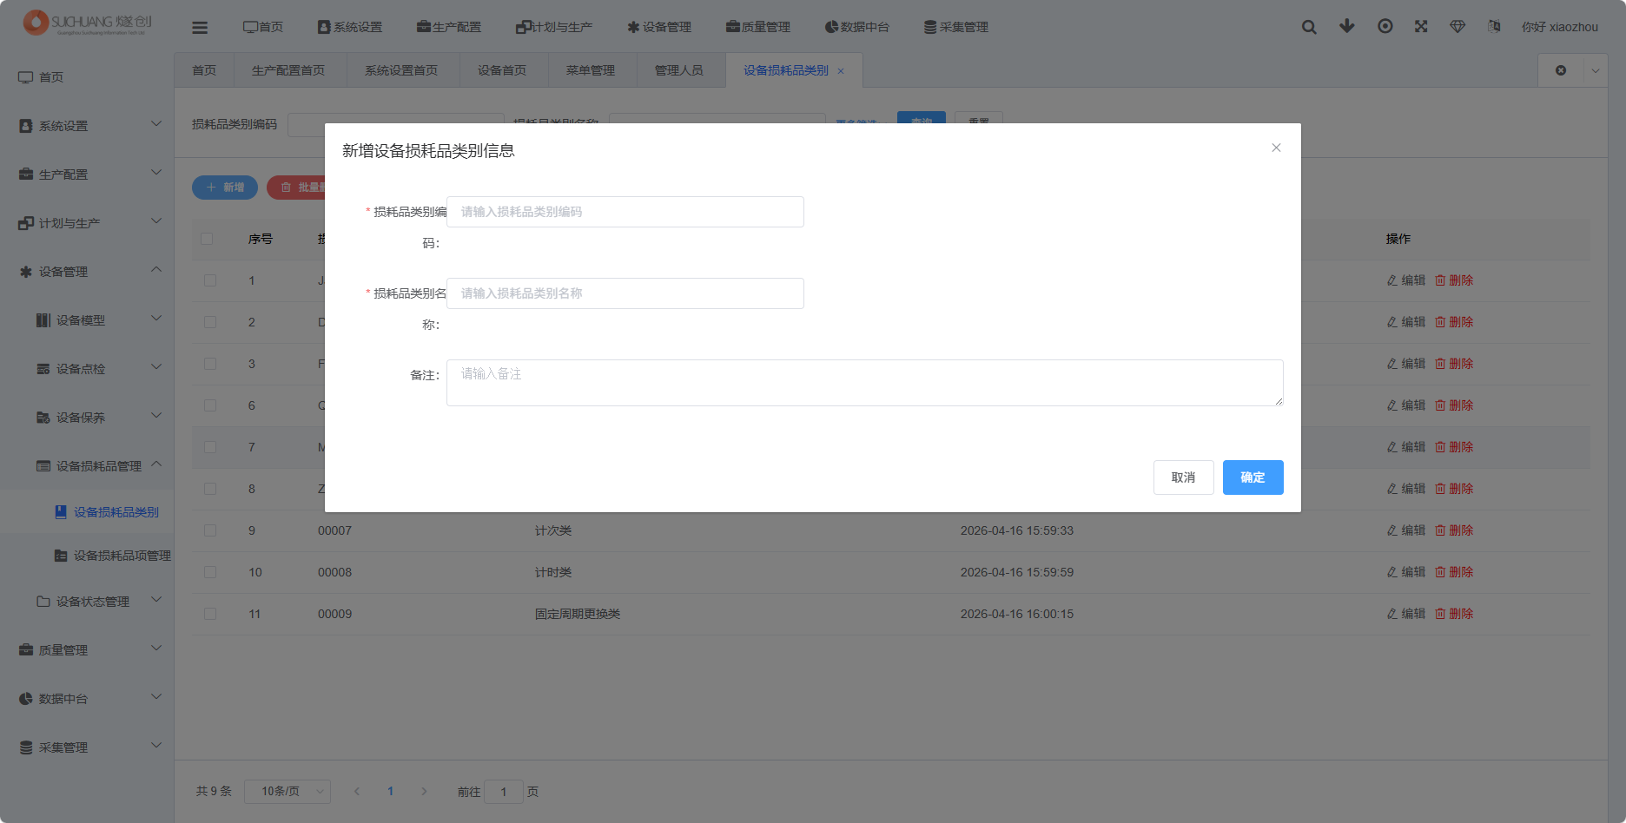Open 设备损耗品项管理 in sidebar
Image resolution: width=1626 pixels, height=823 pixels.
[87, 556]
